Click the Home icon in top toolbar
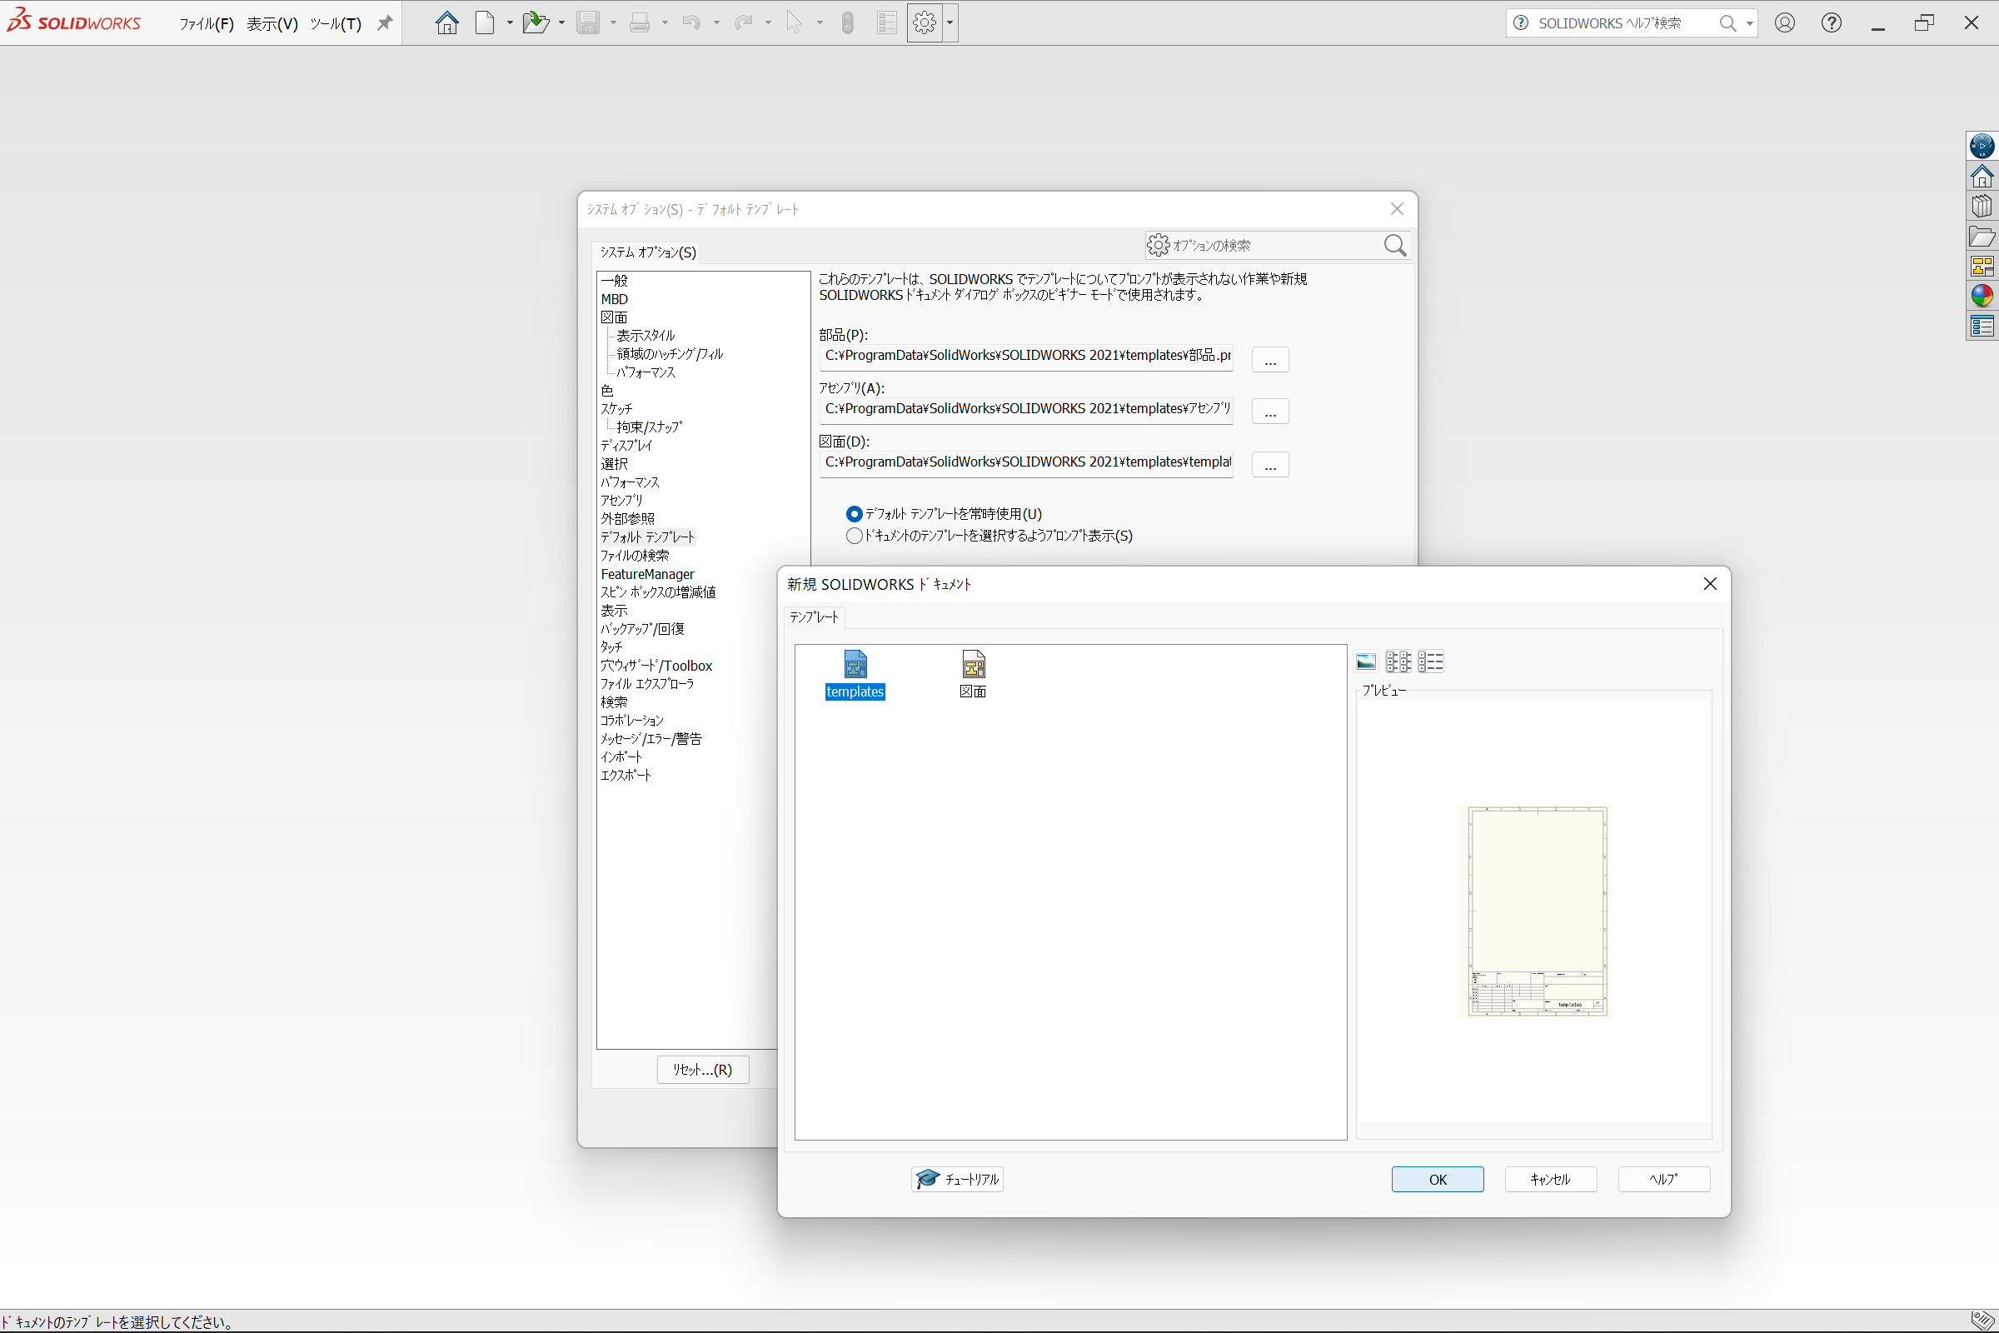The width and height of the screenshot is (1999, 1333). click(x=447, y=23)
